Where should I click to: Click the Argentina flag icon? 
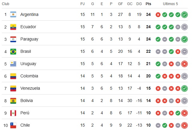tap(13, 14)
